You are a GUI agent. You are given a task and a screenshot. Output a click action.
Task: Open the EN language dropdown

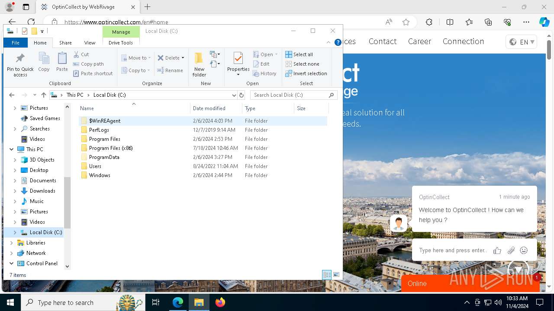coord(522,42)
